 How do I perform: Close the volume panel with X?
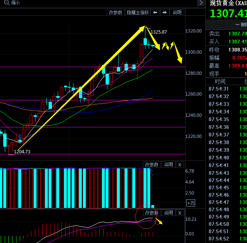pyautogui.click(x=179, y=165)
